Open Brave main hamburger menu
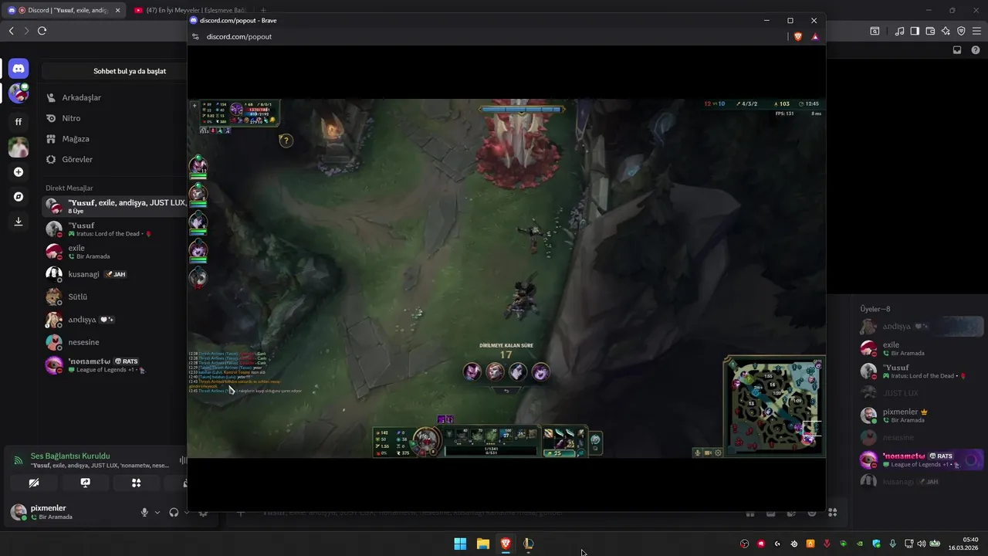The width and height of the screenshot is (988, 556). coord(976,31)
